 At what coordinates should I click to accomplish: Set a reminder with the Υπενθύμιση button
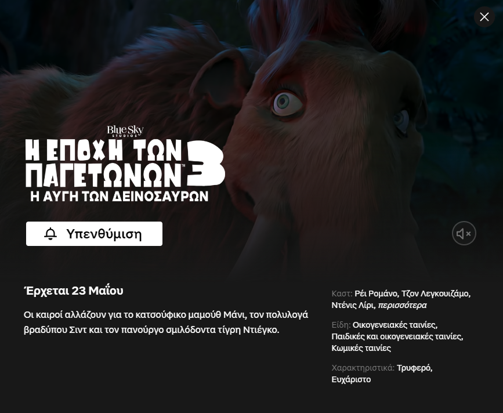coord(94,234)
